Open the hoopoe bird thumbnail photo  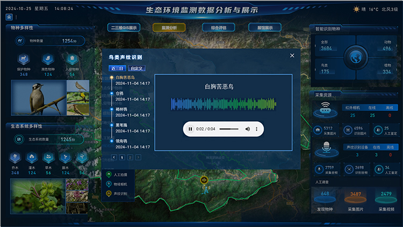pos(78,109)
